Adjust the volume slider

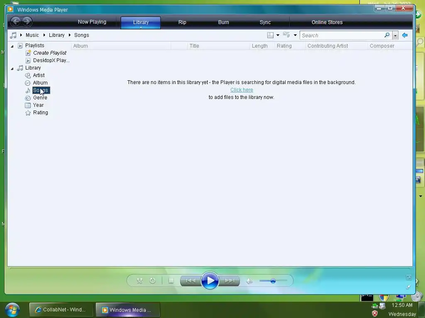(273, 281)
